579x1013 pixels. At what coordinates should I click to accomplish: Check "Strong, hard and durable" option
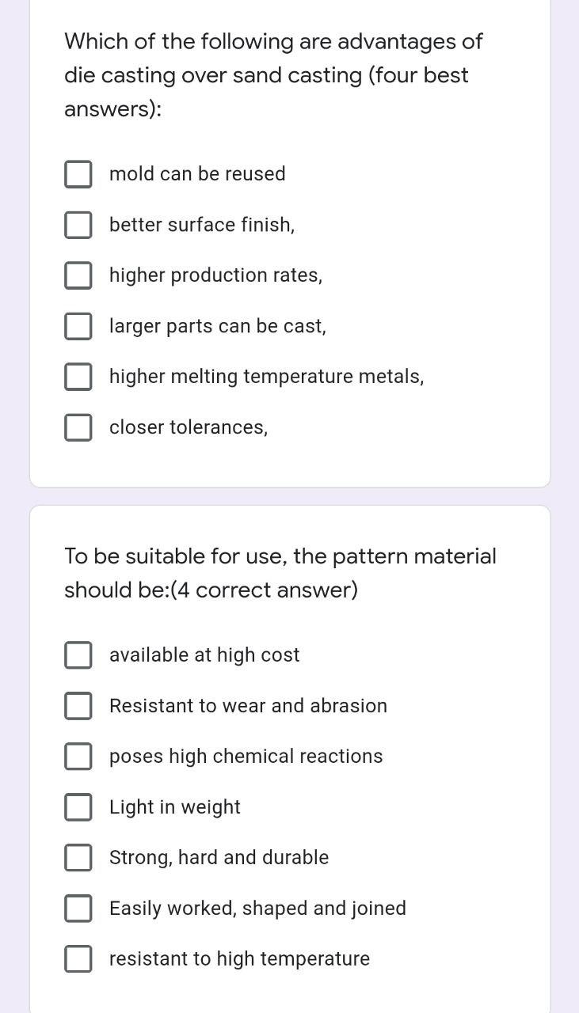[78, 857]
